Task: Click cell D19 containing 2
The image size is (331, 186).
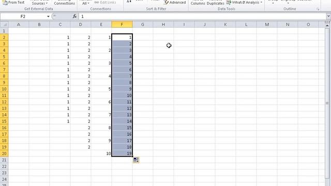Action: coord(81,147)
